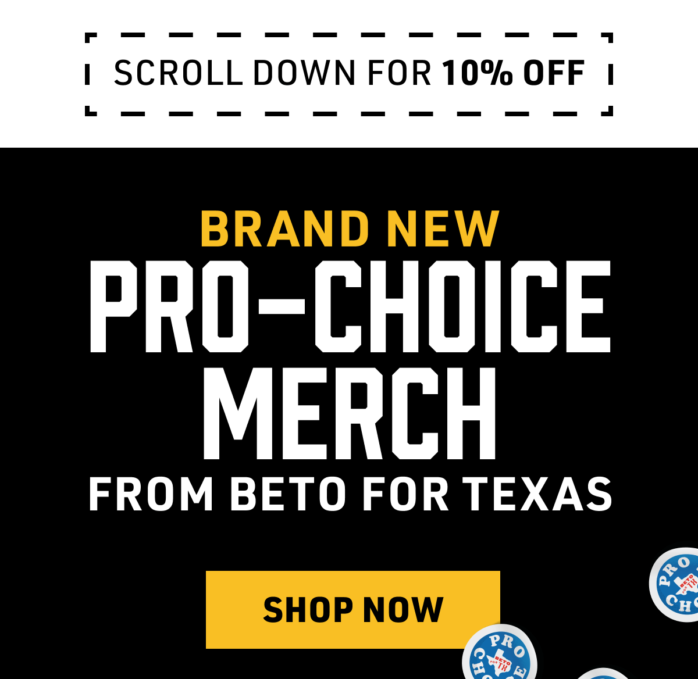Select the large "MERCH" headline
The height and width of the screenshot is (679, 698).
350,413
